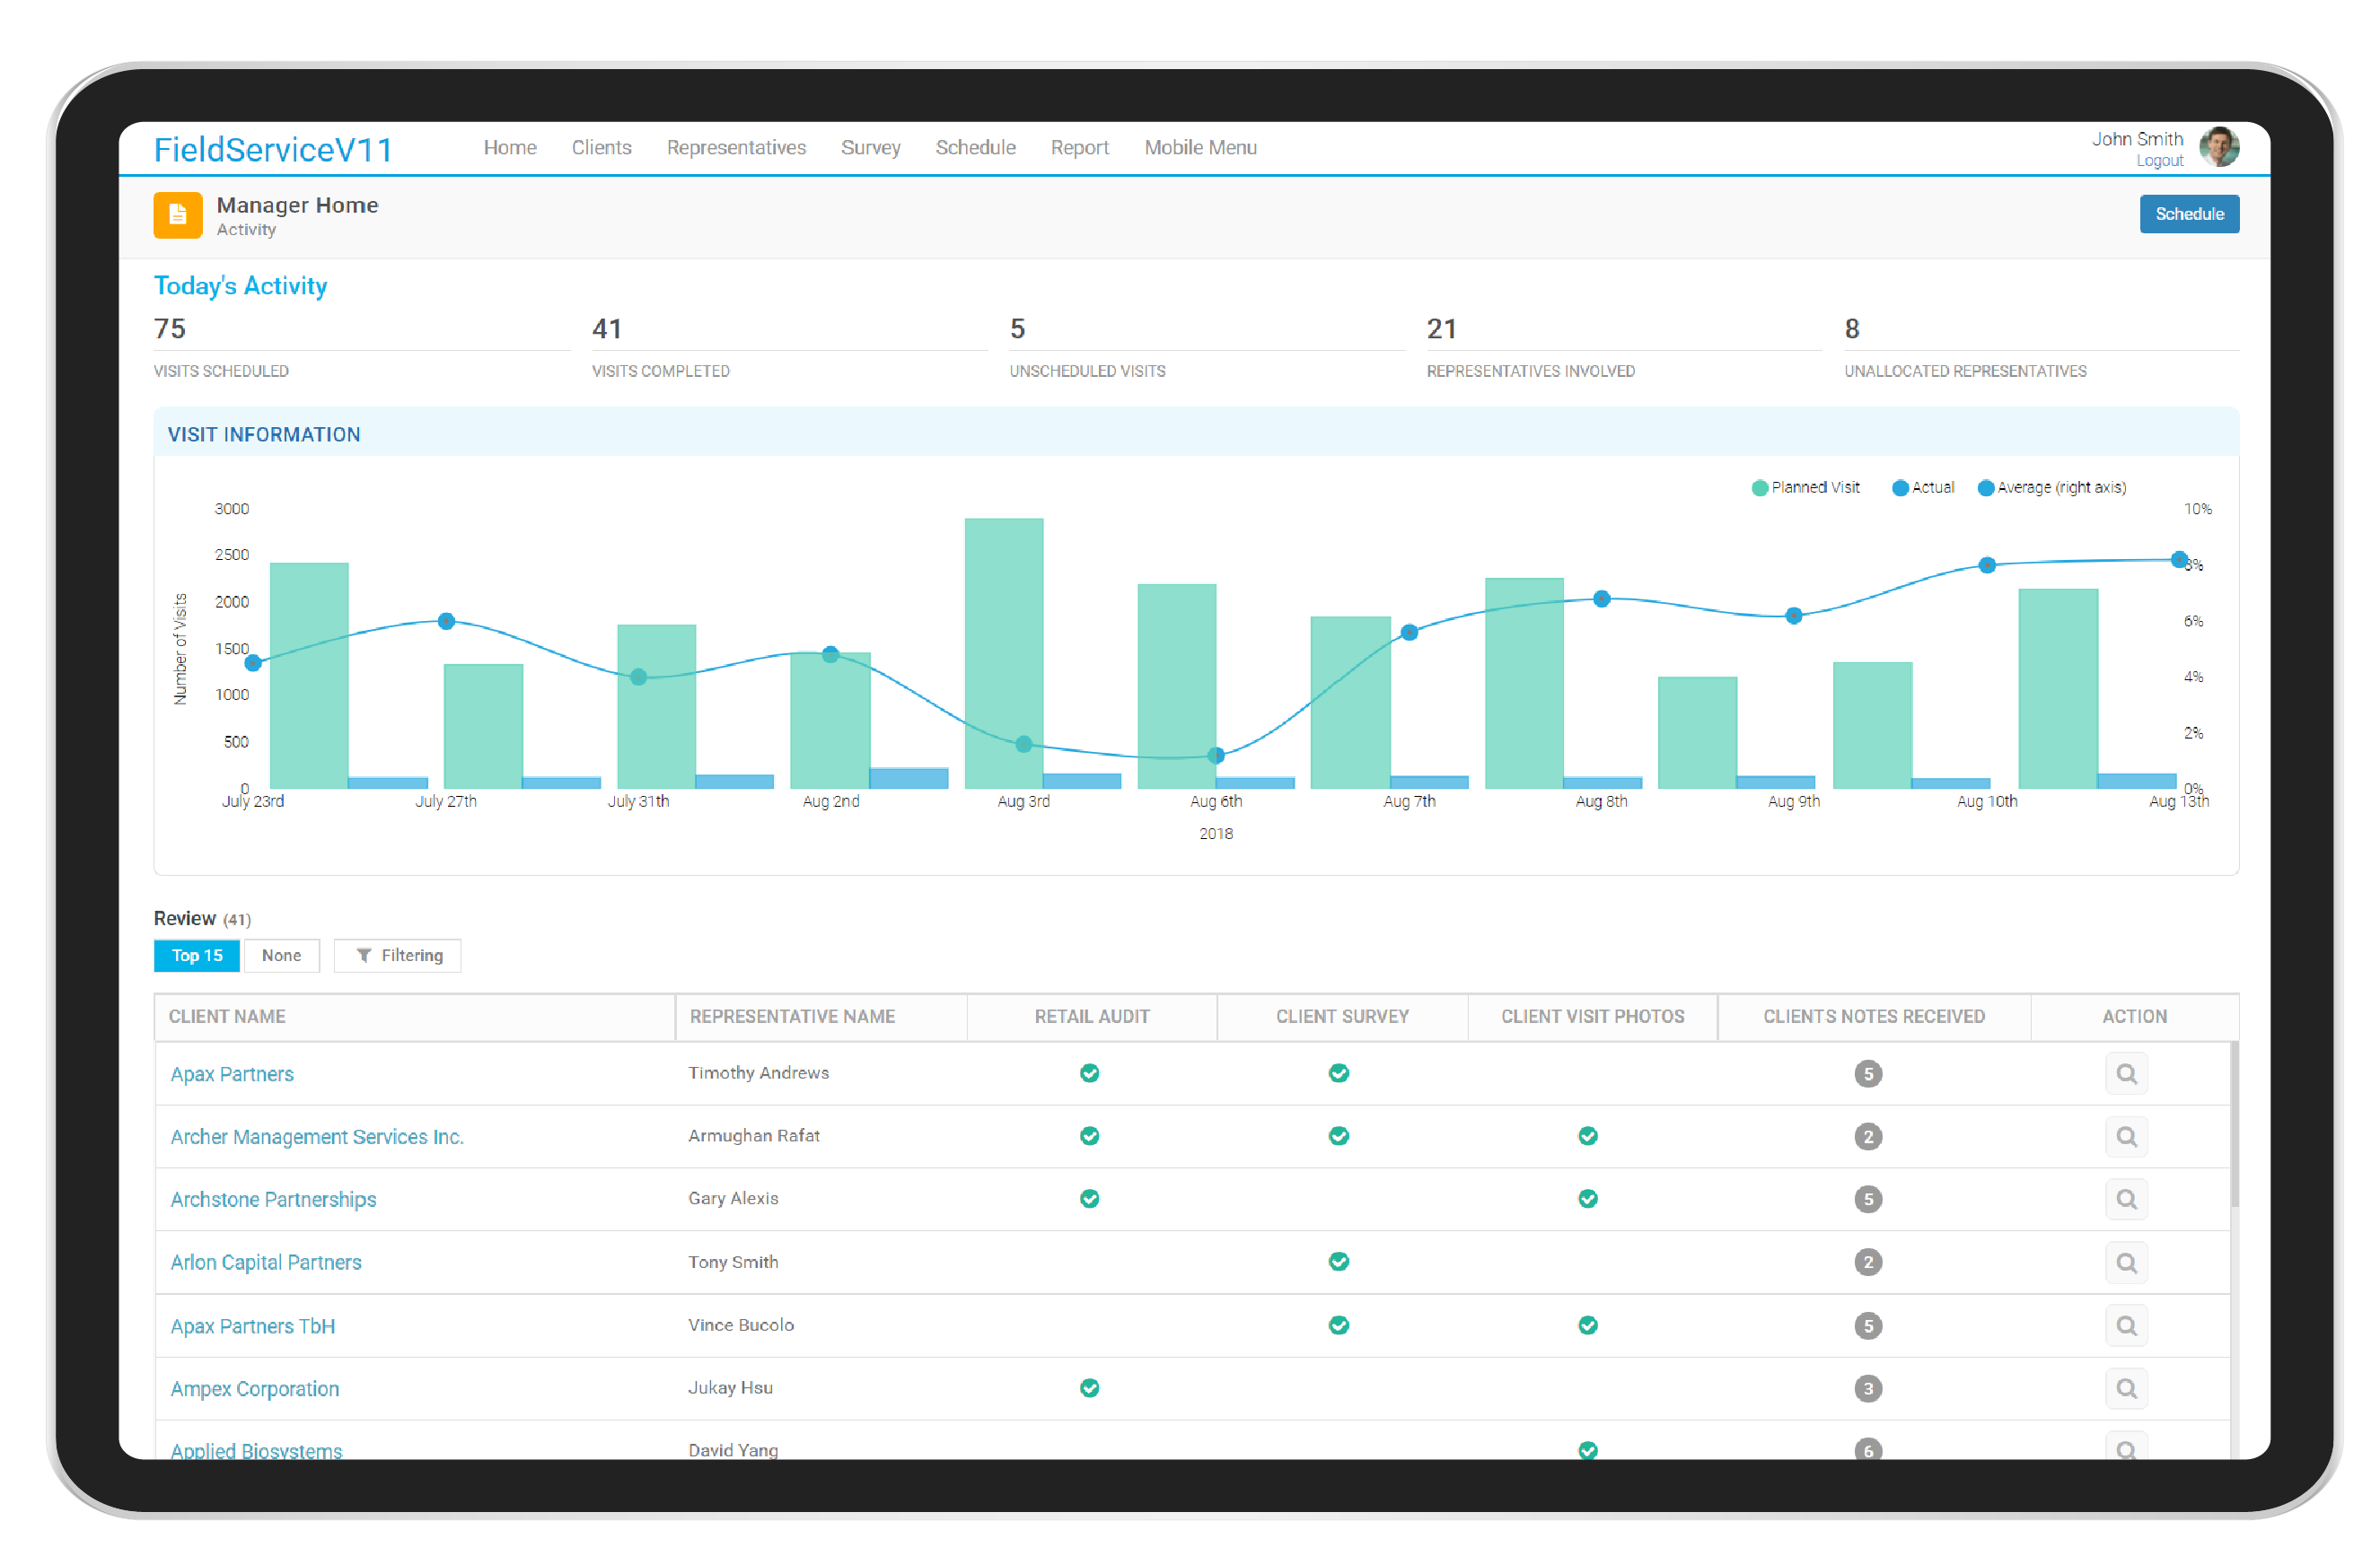Open the Mobile Menu
Image resolution: width=2380 pixels, height=1556 pixels.
tap(1200, 147)
